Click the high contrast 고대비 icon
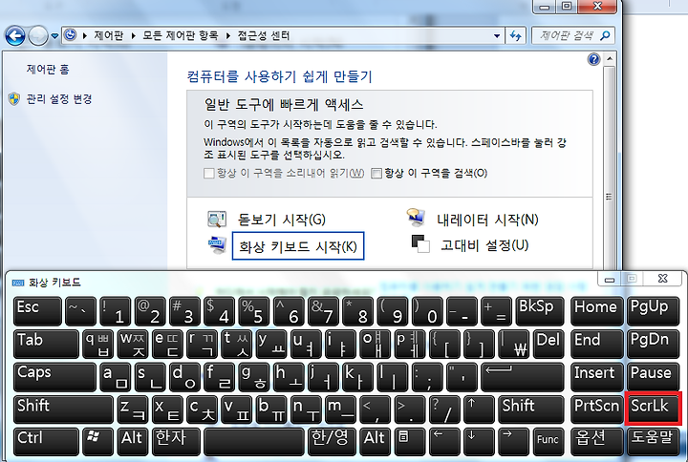The width and height of the screenshot is (688, 462). coord(420,243)
